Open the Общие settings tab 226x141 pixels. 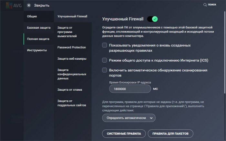(32, 16)
